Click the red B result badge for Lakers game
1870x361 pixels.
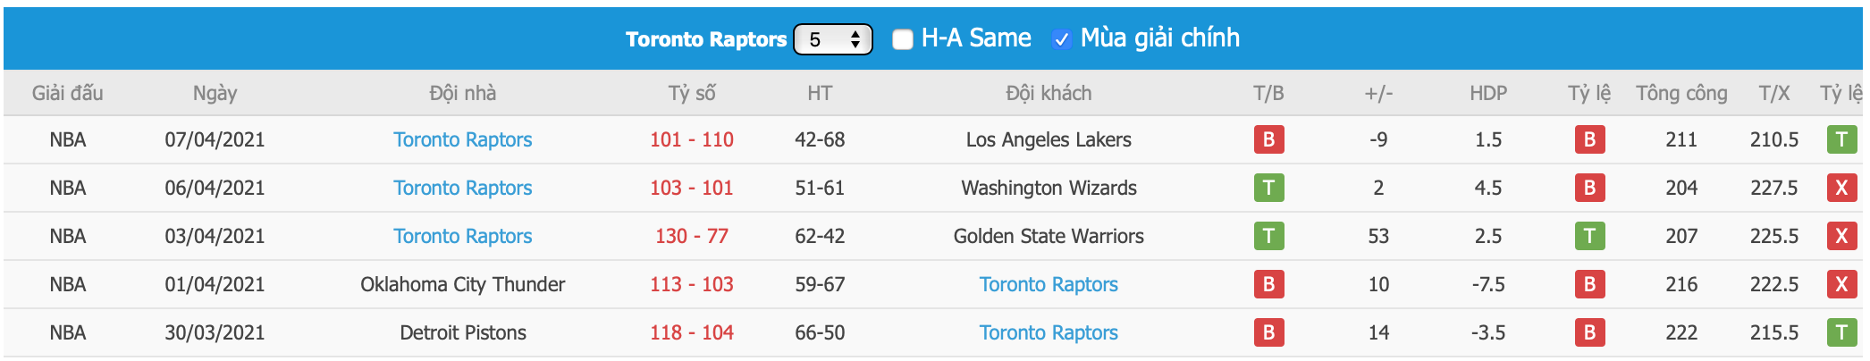1268,139
